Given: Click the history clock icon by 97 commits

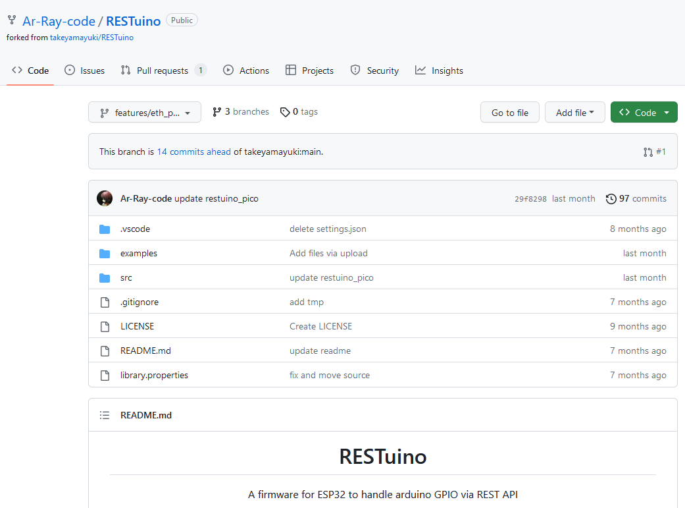Looking at the screenshot, I should point(611,198).
